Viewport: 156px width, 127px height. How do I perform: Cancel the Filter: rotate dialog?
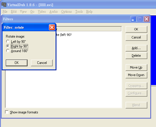(x=42, y=63)
